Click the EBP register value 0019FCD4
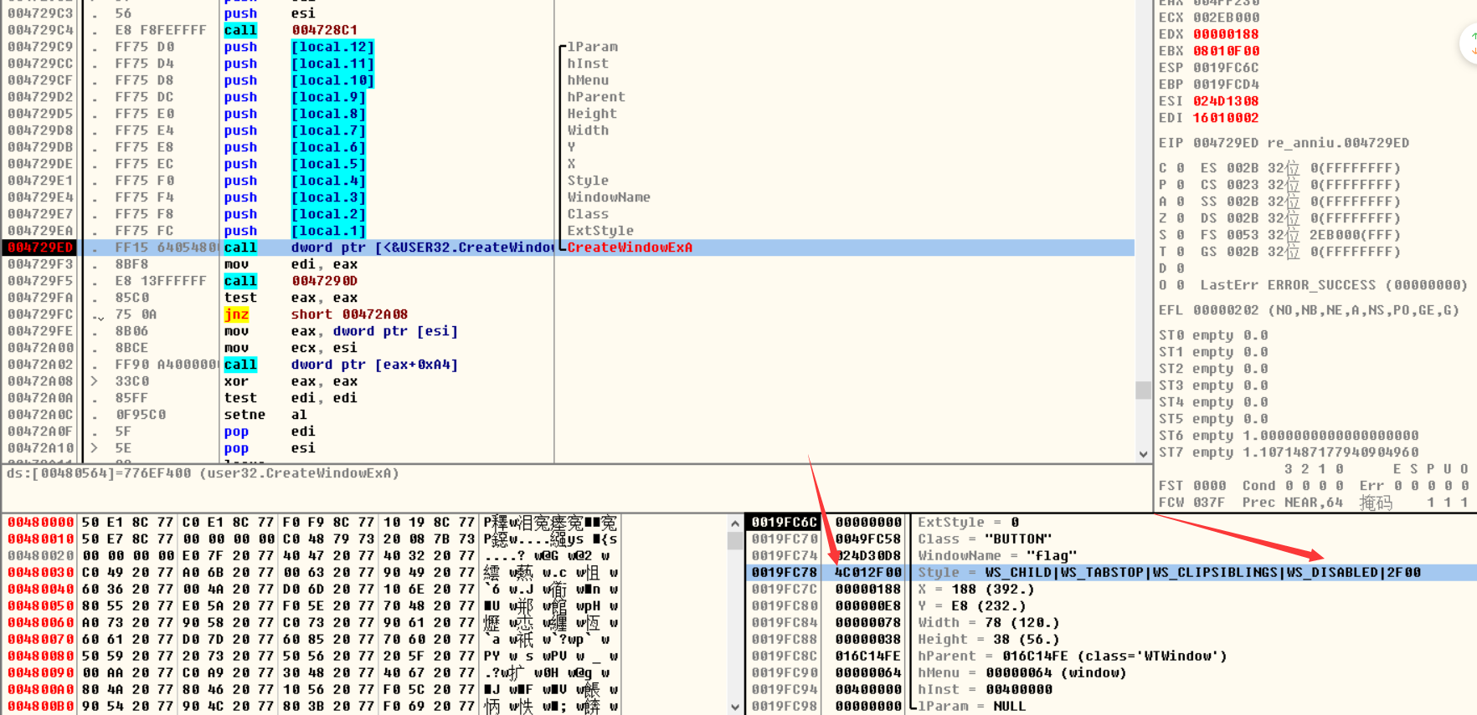 tap(1226, 84)
